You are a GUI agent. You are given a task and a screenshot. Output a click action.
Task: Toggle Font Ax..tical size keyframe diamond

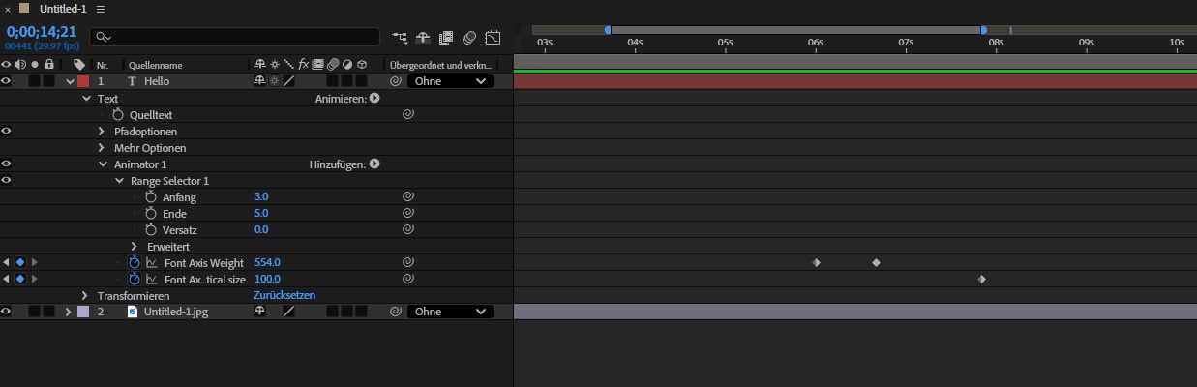20,279
